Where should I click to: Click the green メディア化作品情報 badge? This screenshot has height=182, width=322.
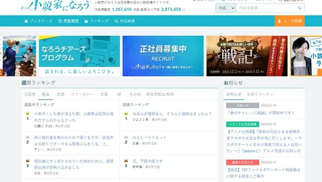coord(243,124)
